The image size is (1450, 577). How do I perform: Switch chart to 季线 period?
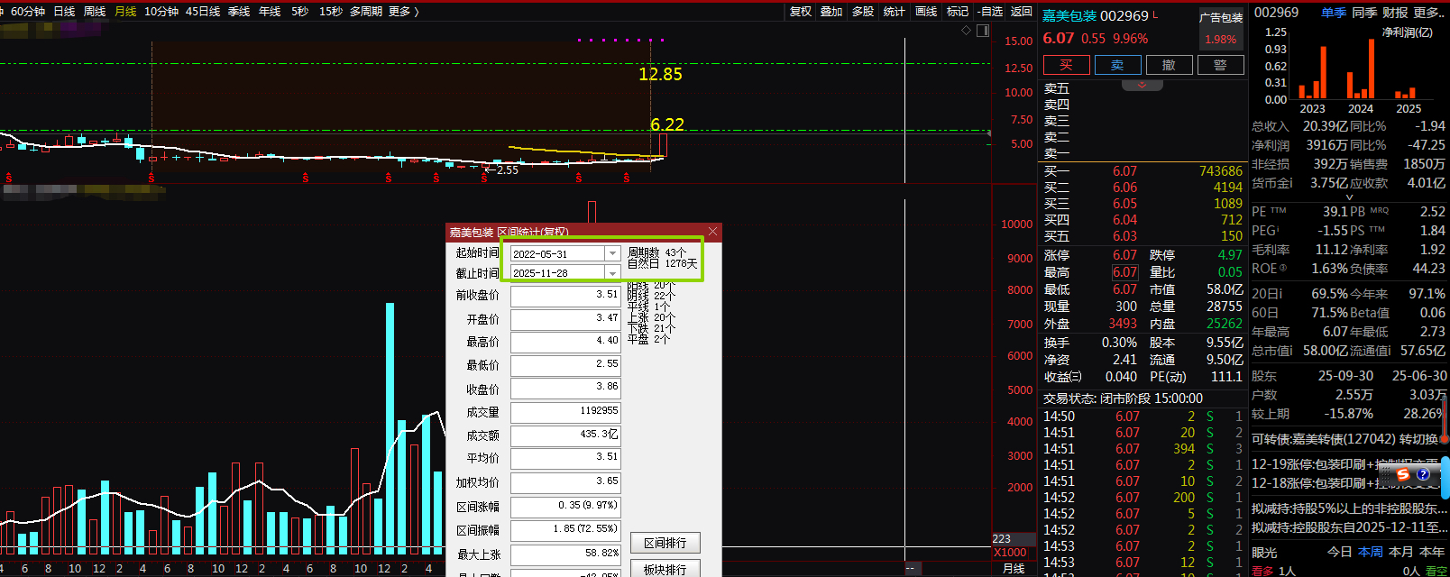(x=239, y=11)
